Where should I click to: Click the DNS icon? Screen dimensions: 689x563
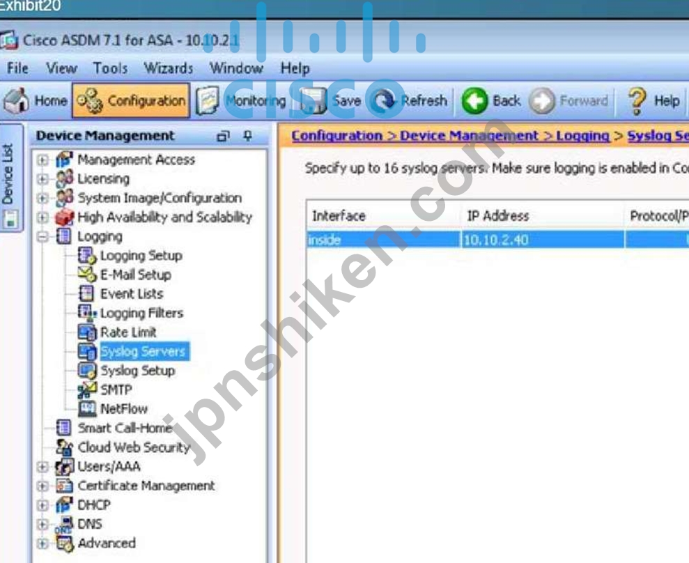coord(64,524)
